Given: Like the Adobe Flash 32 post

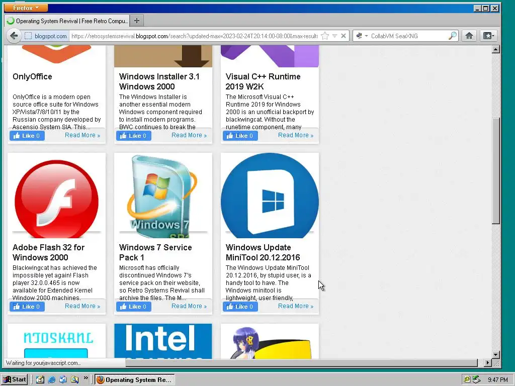Looking at the screenshot, I should 27,307.
